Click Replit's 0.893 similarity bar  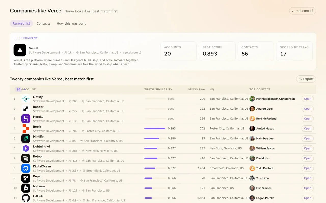[x=155, y=129]
